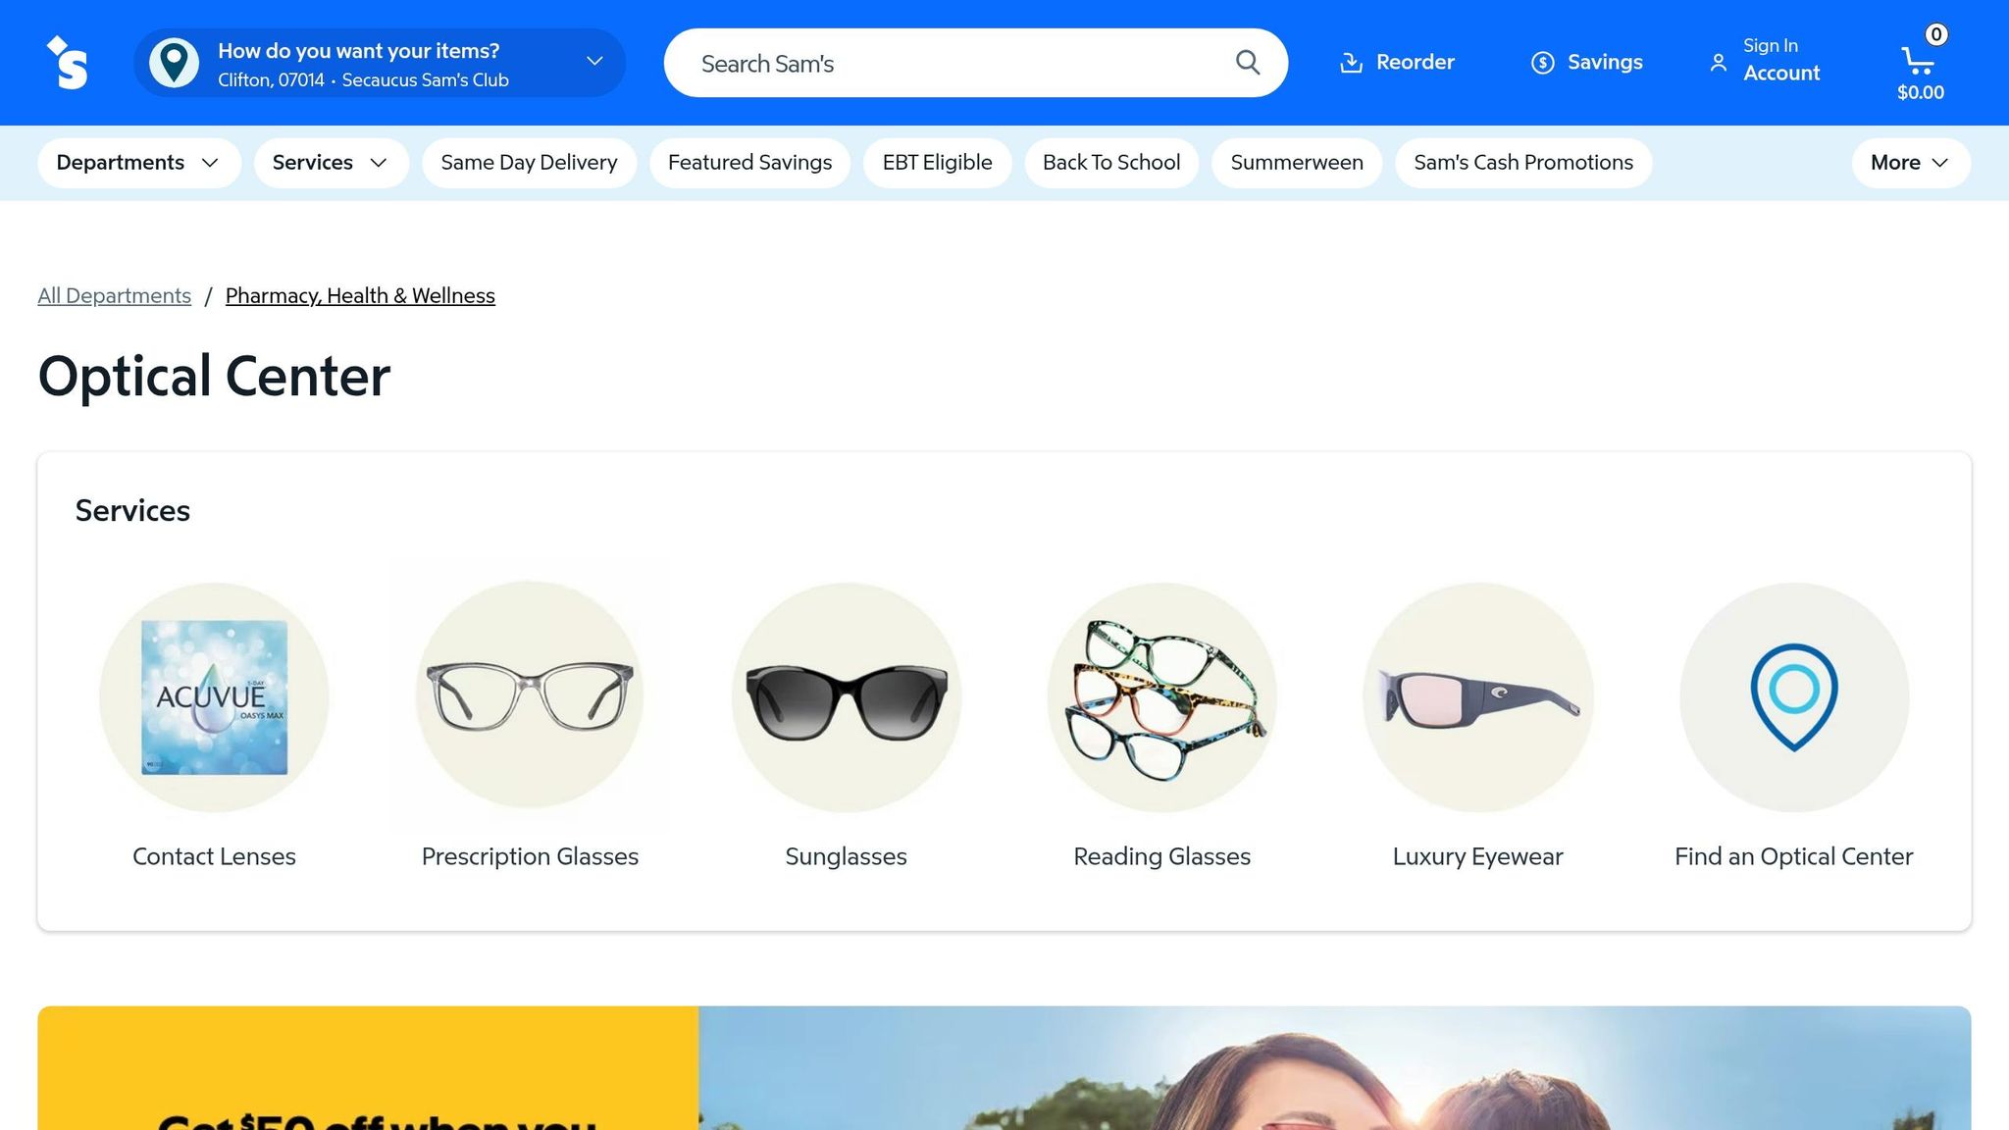This screenshot has height=1130, width=2009.
Task: Click the Savings link text
Action: click(1605, 63)
